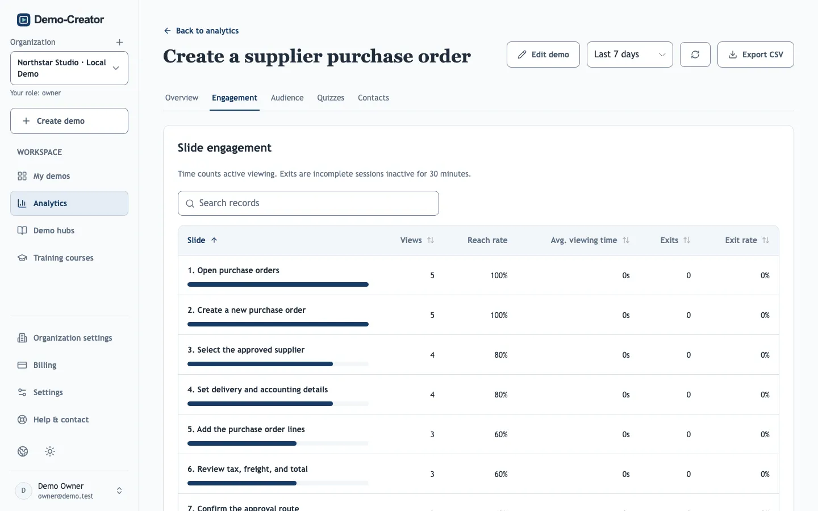
Task: Select the Engagement tab
Action: pos(235,98)
